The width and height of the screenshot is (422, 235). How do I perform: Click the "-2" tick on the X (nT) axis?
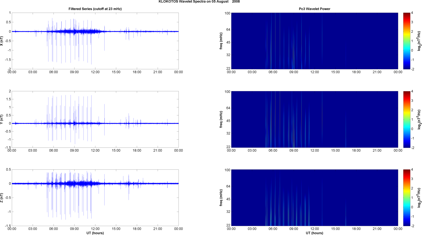pos(9,69)
